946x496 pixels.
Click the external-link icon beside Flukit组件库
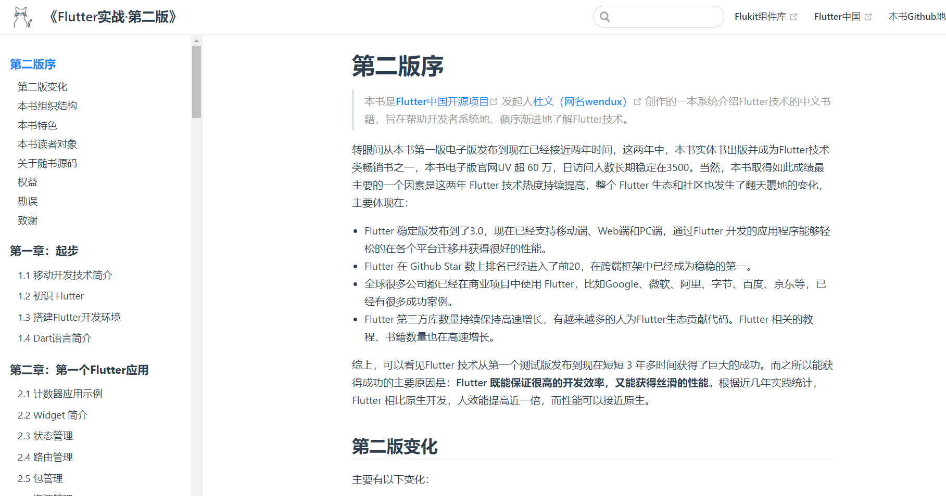(794, 16)
